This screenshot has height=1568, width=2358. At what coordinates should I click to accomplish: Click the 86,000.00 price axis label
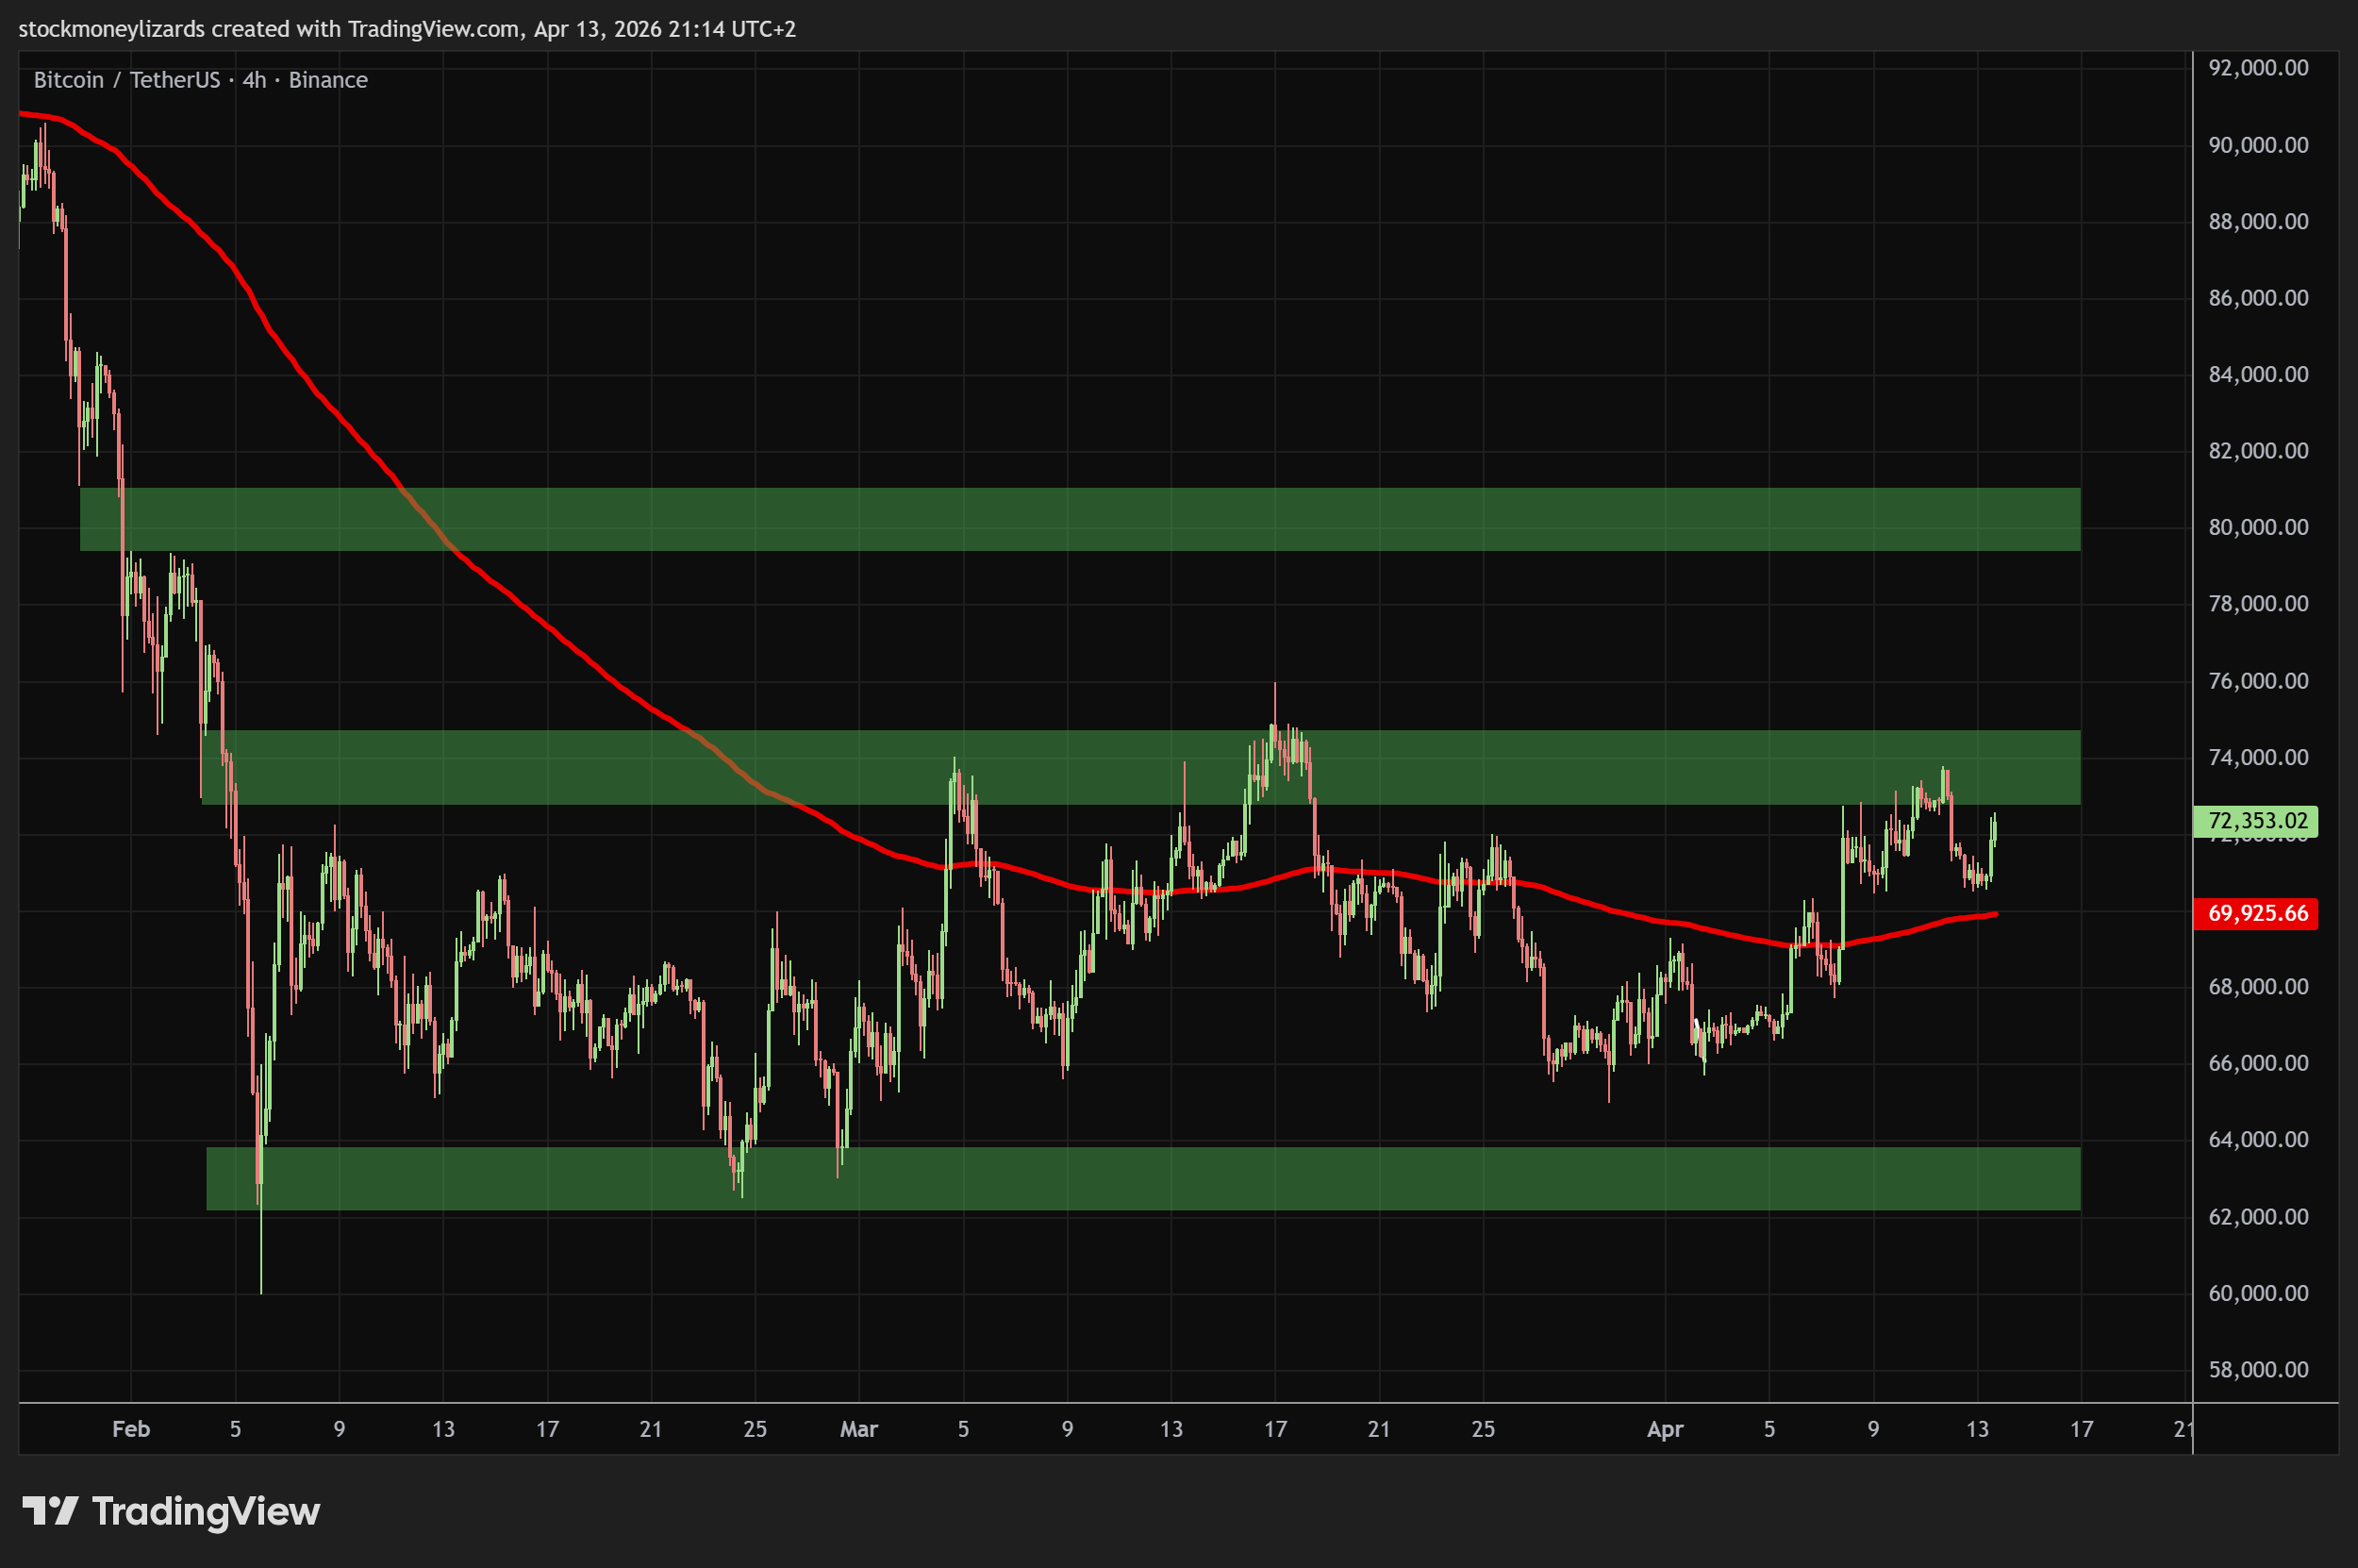click(2258, 298)
